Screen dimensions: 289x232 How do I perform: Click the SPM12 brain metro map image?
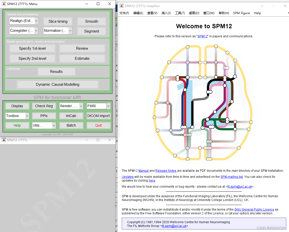tap(203, 103)
